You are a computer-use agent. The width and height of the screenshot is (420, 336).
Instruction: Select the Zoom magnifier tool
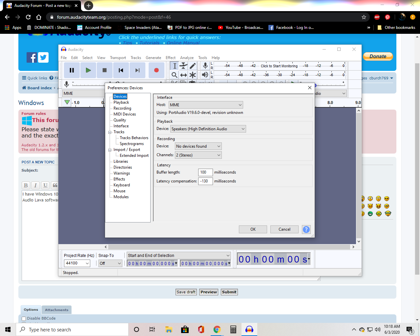point(175,75)
